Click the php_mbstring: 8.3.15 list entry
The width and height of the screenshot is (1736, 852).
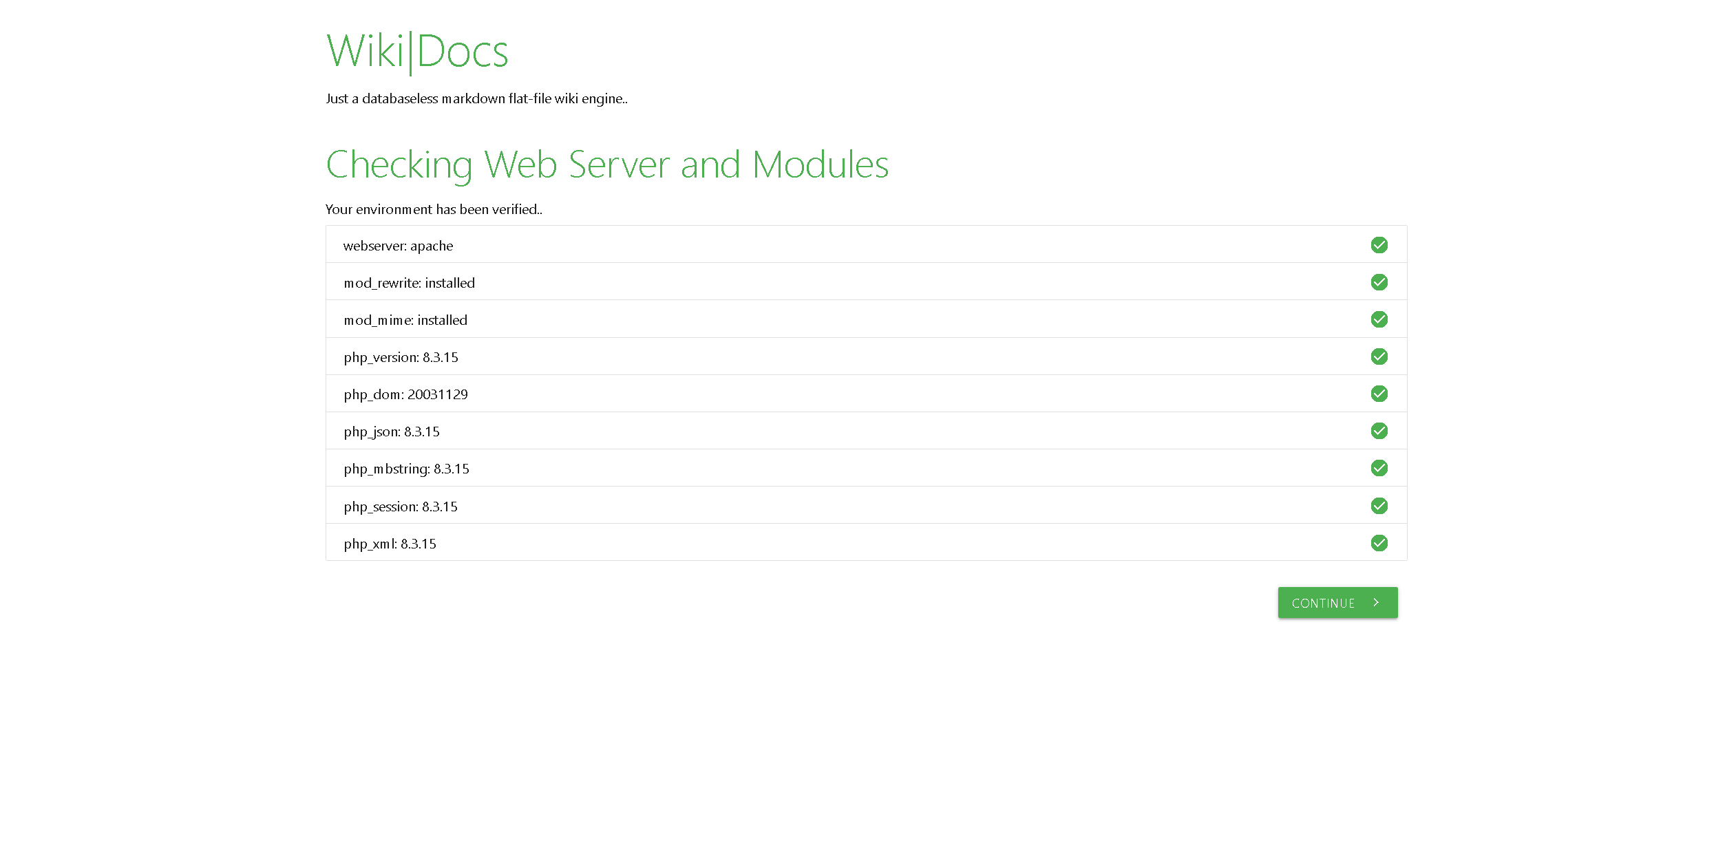pos(406,469)
